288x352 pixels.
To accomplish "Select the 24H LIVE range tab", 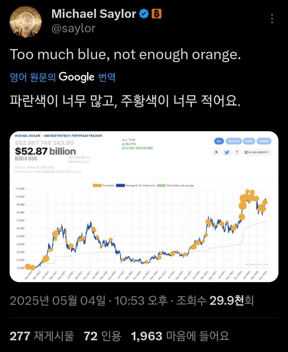I will pos(234,141).
